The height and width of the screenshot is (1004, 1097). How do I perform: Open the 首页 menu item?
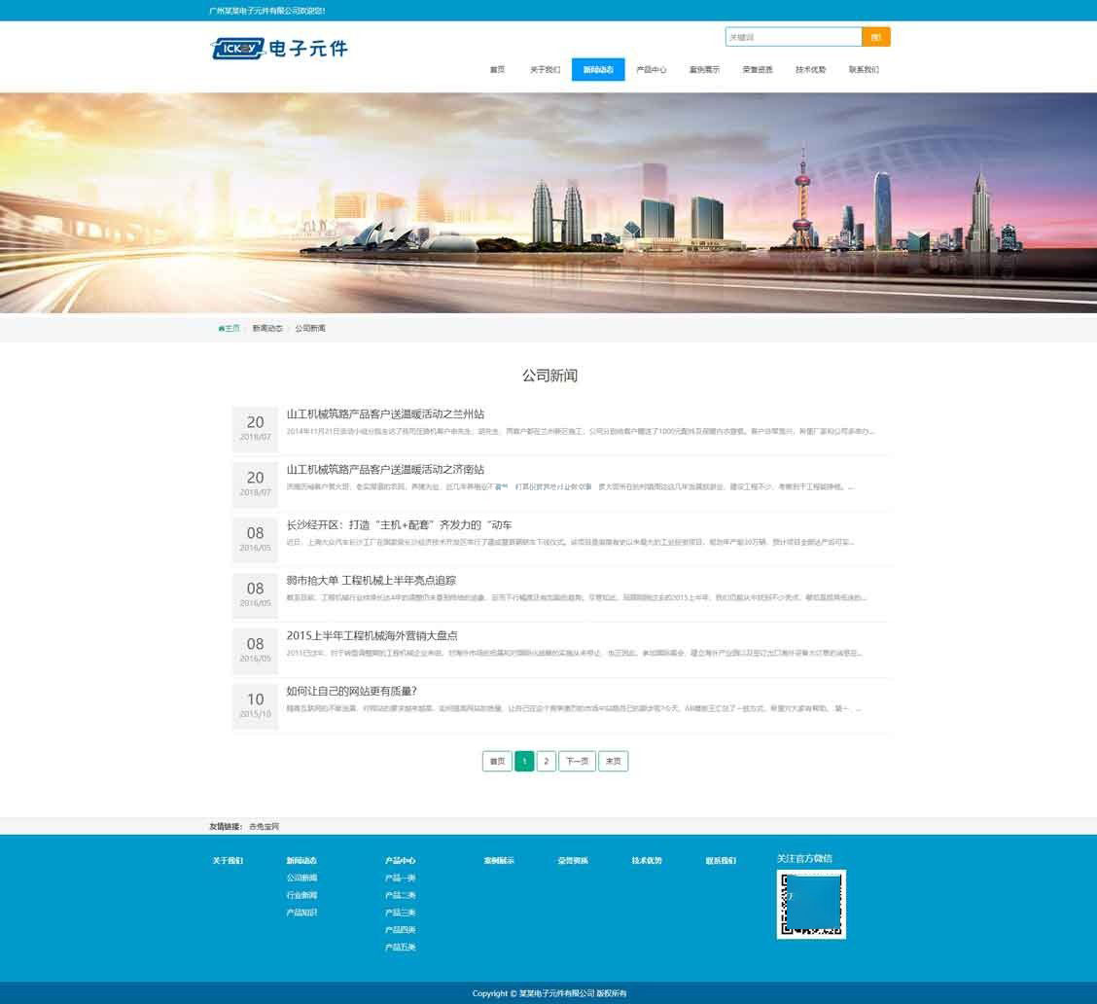496,69
